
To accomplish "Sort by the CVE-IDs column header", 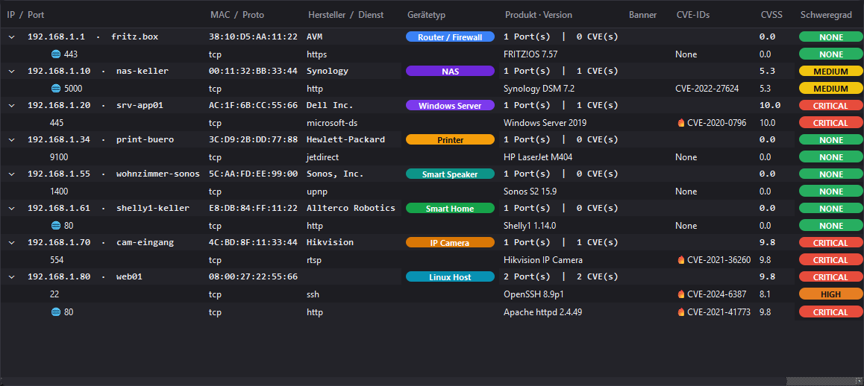I will pyautogui.click(x=692, y=15).
